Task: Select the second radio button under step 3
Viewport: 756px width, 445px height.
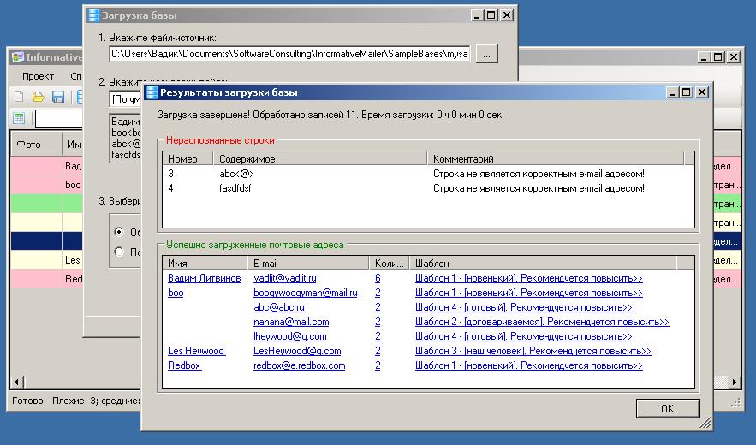Action: click(x=119, y=252)
